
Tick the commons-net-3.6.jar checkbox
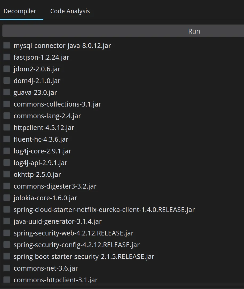(x=7, y=268)
